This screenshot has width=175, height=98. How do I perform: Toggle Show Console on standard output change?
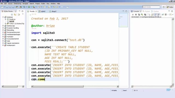tap(156, 14)
